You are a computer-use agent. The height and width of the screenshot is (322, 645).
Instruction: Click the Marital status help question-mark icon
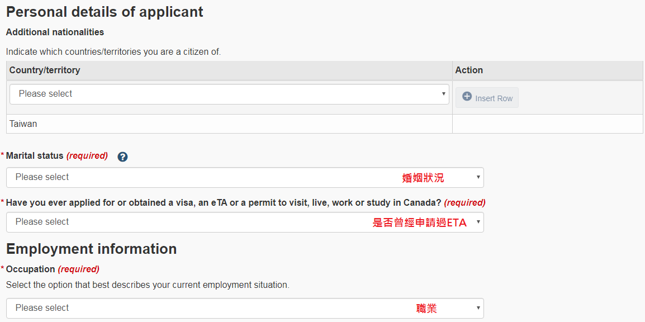pyautogui.click(x=122, y=157)
